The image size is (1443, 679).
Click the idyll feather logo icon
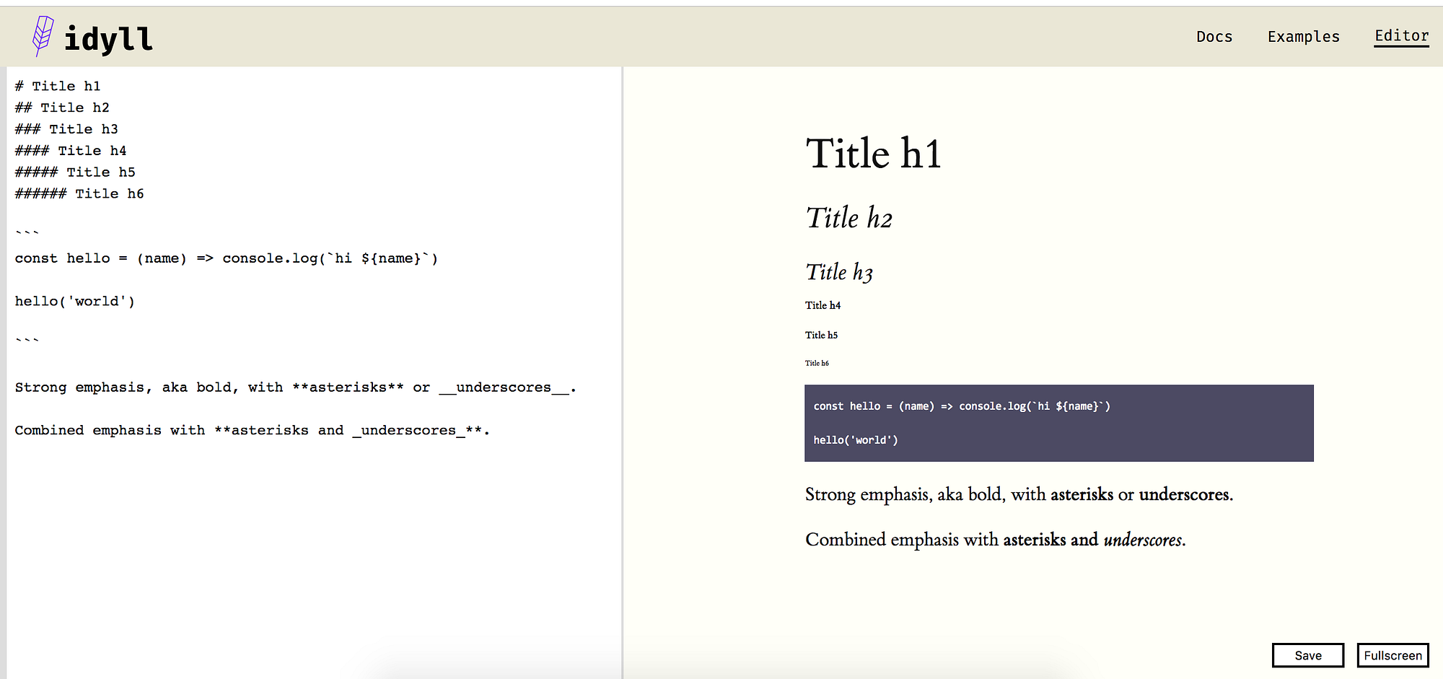[43, 36]
